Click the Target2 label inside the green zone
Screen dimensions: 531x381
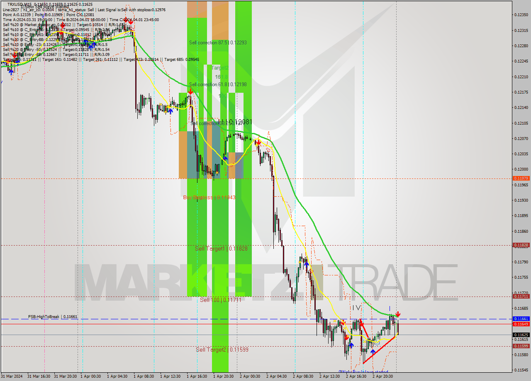pyautogui.click(x=220, y=68)
